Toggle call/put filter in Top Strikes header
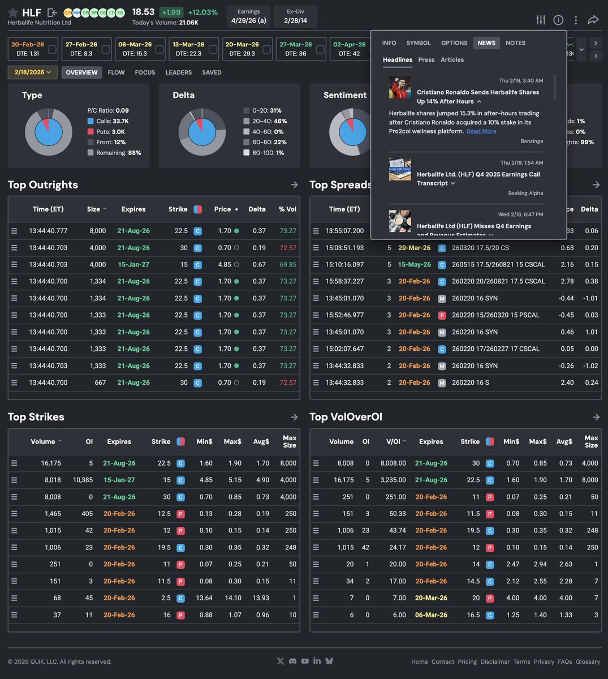This screenshot has width=608, height=679. (180, 441)
